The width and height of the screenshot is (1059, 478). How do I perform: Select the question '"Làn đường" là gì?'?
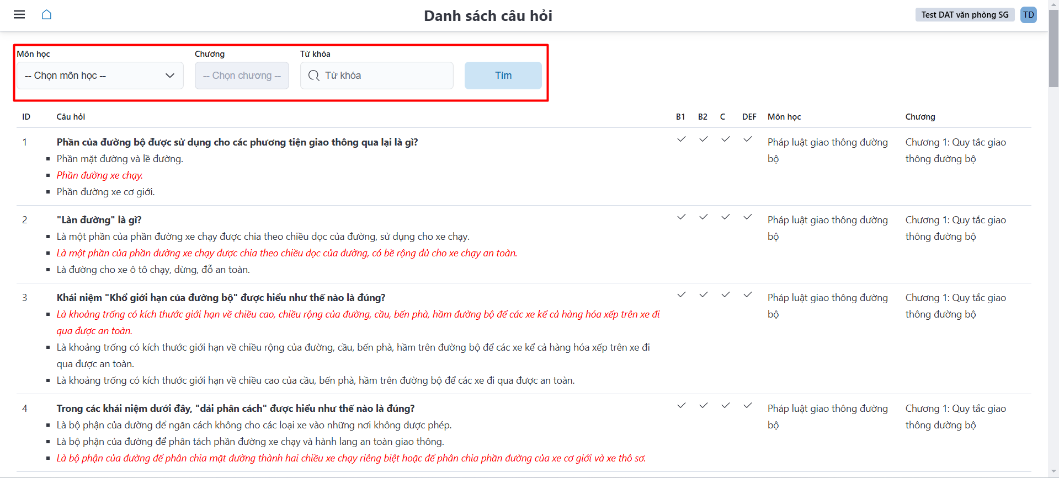(x=99, y=220)
